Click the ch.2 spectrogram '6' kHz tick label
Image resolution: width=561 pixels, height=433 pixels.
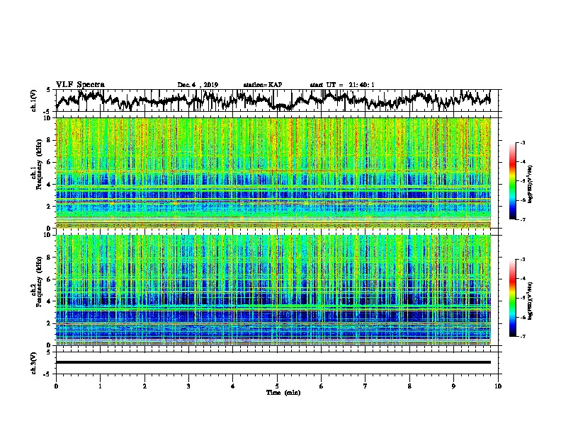coord(50,279)
